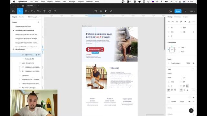
Task: Select the Pen tool
Action: tap(38, 11)
